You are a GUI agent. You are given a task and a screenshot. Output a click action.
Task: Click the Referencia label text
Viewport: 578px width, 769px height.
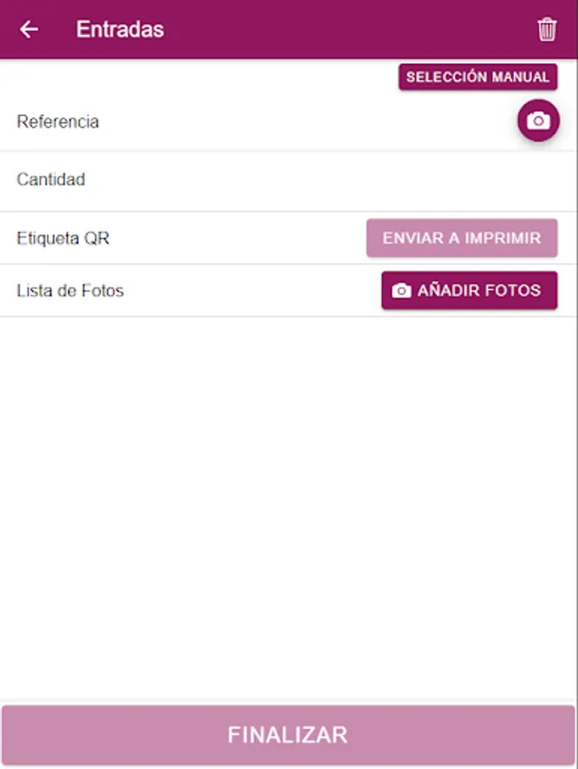[58, 121]
